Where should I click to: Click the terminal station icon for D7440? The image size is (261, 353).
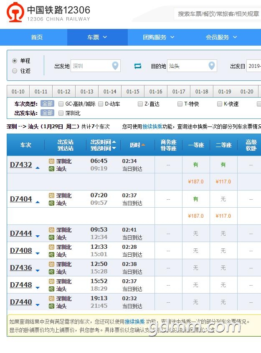pyautogui.click(x=51, y=306)
